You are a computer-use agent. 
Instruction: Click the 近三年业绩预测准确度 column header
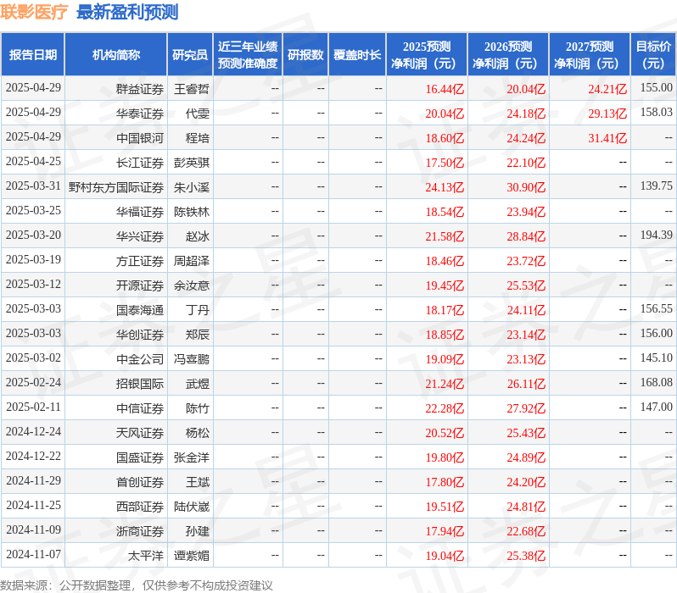(x=248, y=55)
